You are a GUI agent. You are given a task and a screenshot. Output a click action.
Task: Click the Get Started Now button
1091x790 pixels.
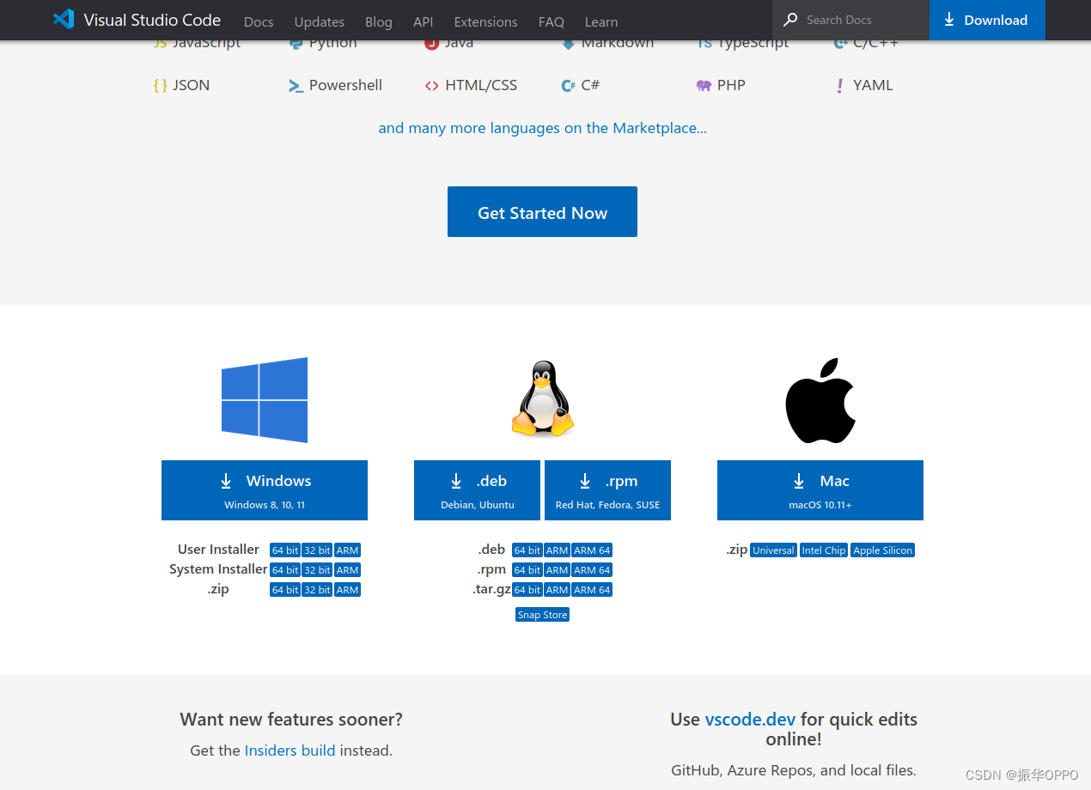(x=542, y=211)
